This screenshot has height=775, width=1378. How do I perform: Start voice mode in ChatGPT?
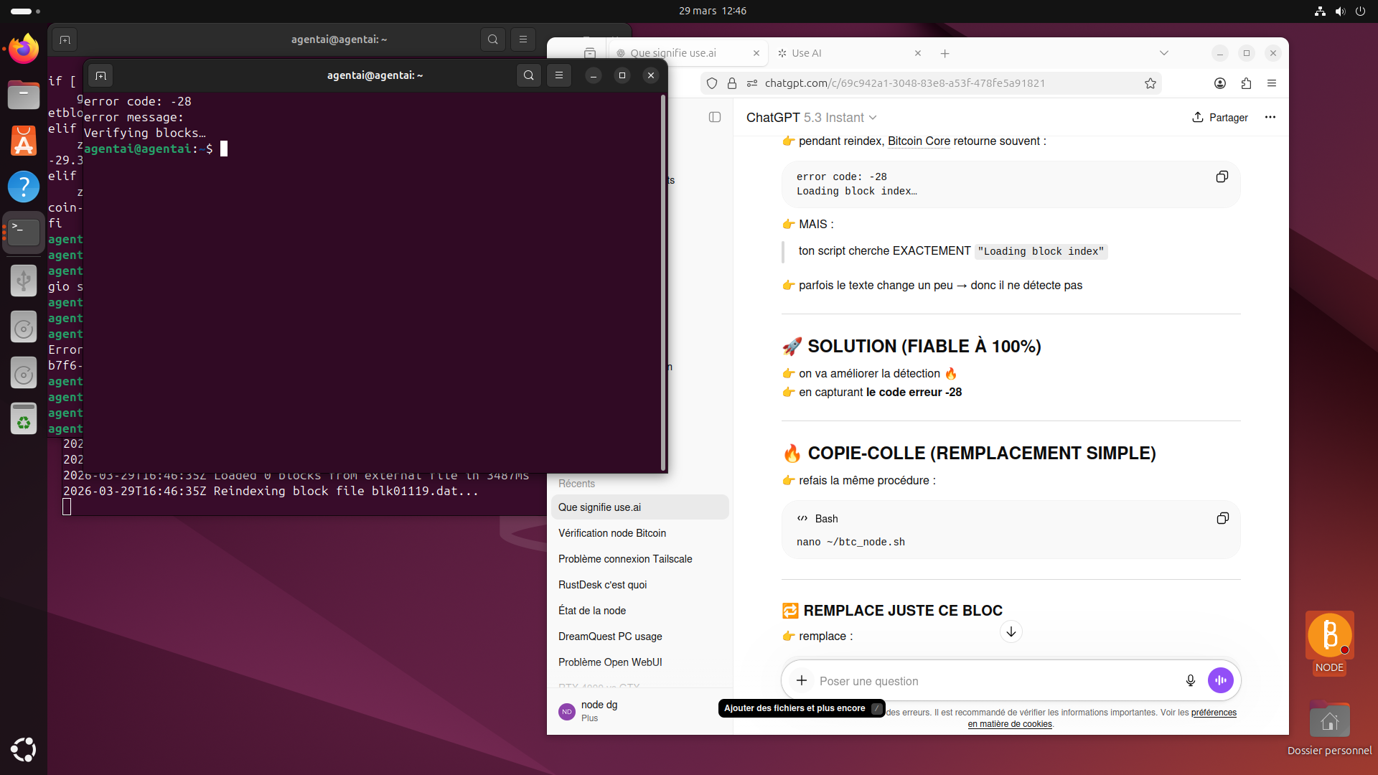tap(1220, 680)
